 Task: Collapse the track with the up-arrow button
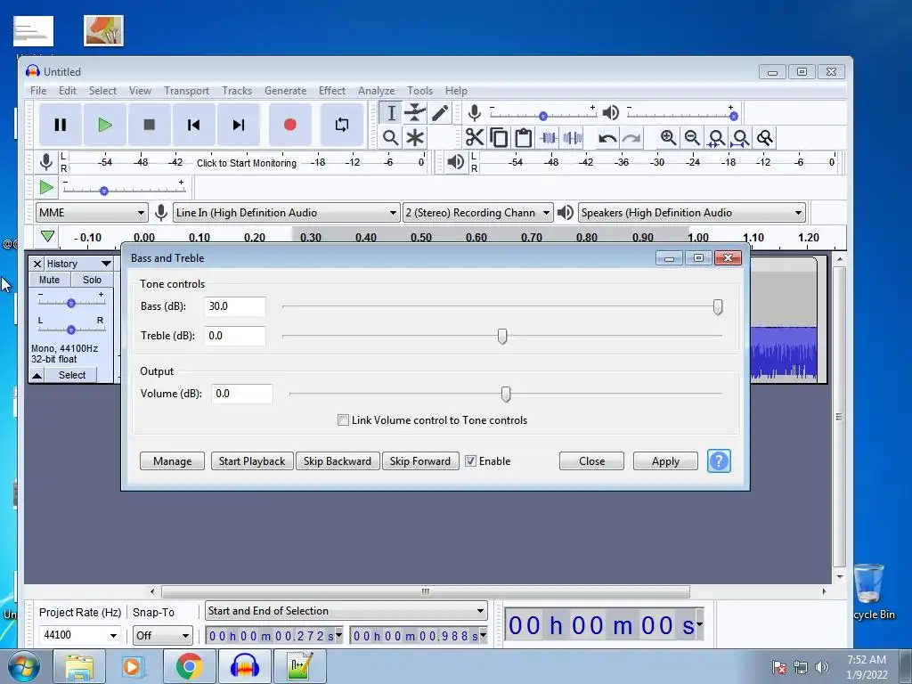click(x=37, y=375)
